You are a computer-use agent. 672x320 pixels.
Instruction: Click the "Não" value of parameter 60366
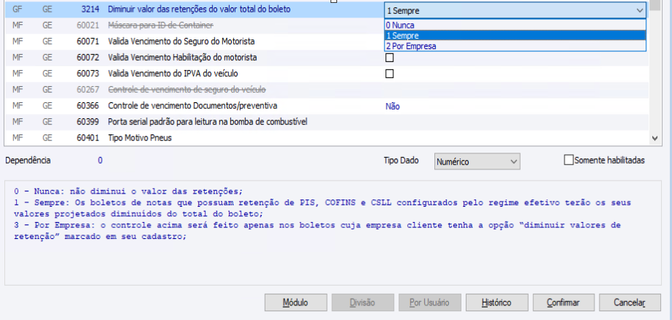[x=393, y=106]
